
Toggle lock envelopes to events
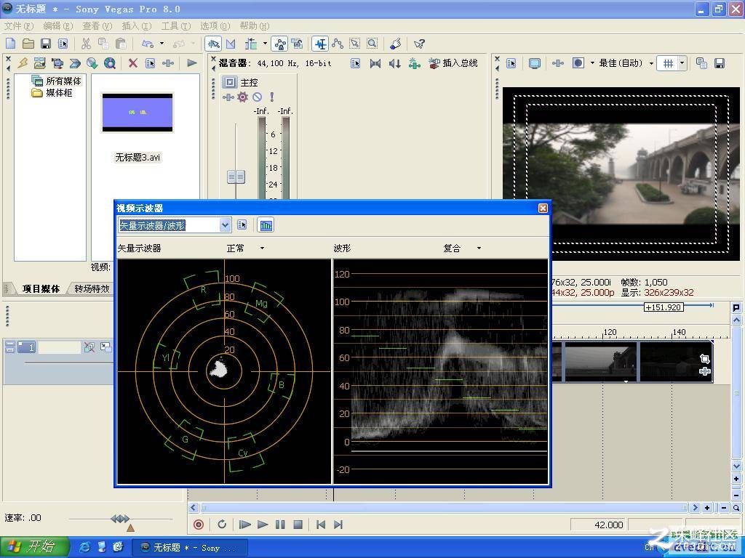pos(280,44)
